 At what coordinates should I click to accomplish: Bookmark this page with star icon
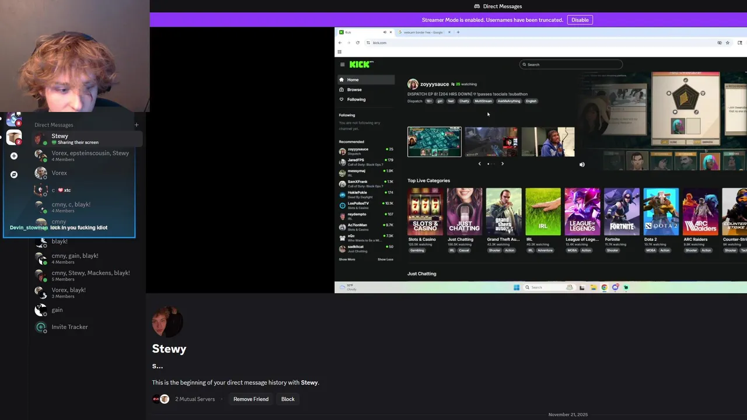727,43
